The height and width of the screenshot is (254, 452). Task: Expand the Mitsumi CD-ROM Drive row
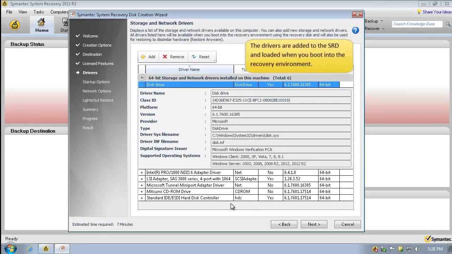point(142,192)
